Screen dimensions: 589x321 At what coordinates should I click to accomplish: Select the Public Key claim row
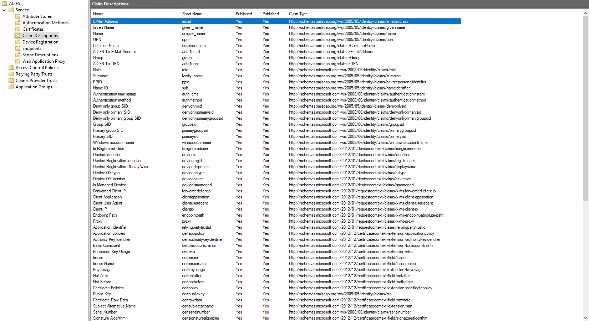click(276, 294)
